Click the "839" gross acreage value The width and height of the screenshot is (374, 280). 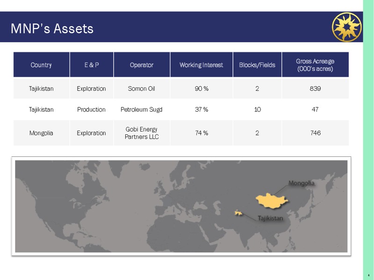(315, 89)
